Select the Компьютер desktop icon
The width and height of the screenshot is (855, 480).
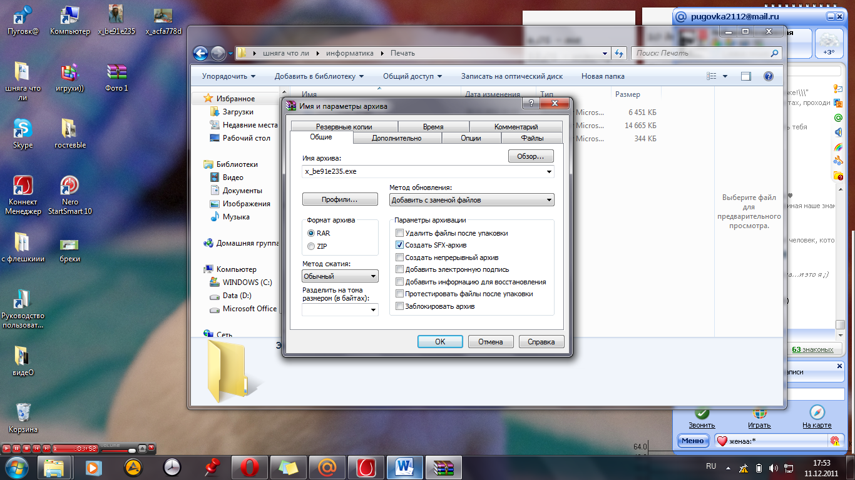point(70,20)
